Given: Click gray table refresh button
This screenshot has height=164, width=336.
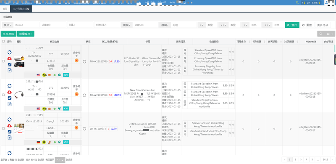Looking at the screenshot, I should pos(320,34).
